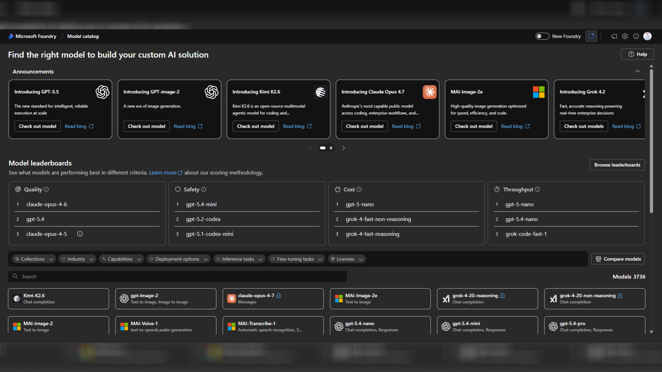Advance announcements carousel with right arrow
The image size is (662, 372).
click(343, 148)
